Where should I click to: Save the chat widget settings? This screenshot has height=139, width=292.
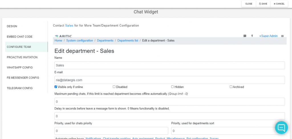263,4
